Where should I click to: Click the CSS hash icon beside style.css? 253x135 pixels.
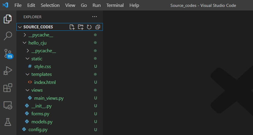(30, 66)
